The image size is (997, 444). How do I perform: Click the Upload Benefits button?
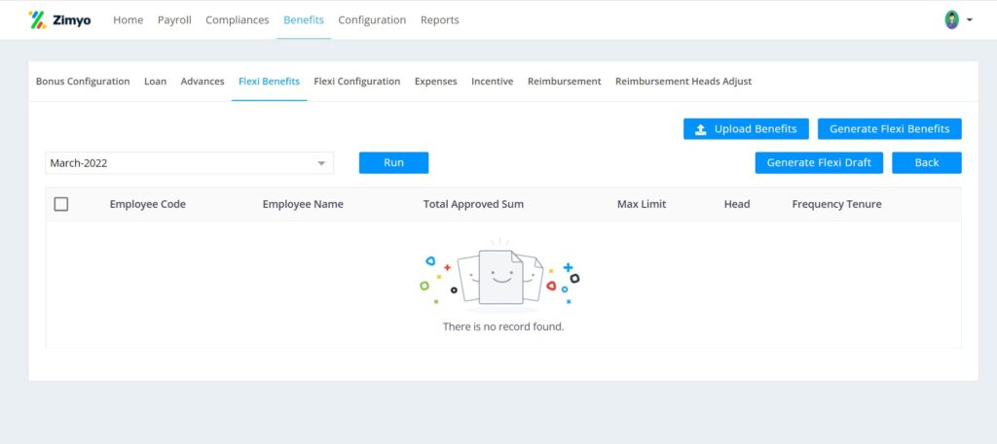point(746,129)
